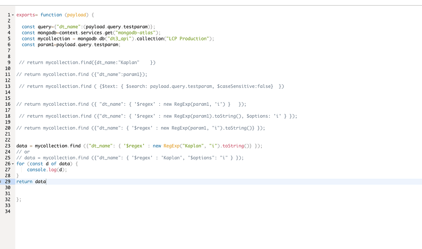
Task: Click the closing "};" on line 32
Action: 19,200
